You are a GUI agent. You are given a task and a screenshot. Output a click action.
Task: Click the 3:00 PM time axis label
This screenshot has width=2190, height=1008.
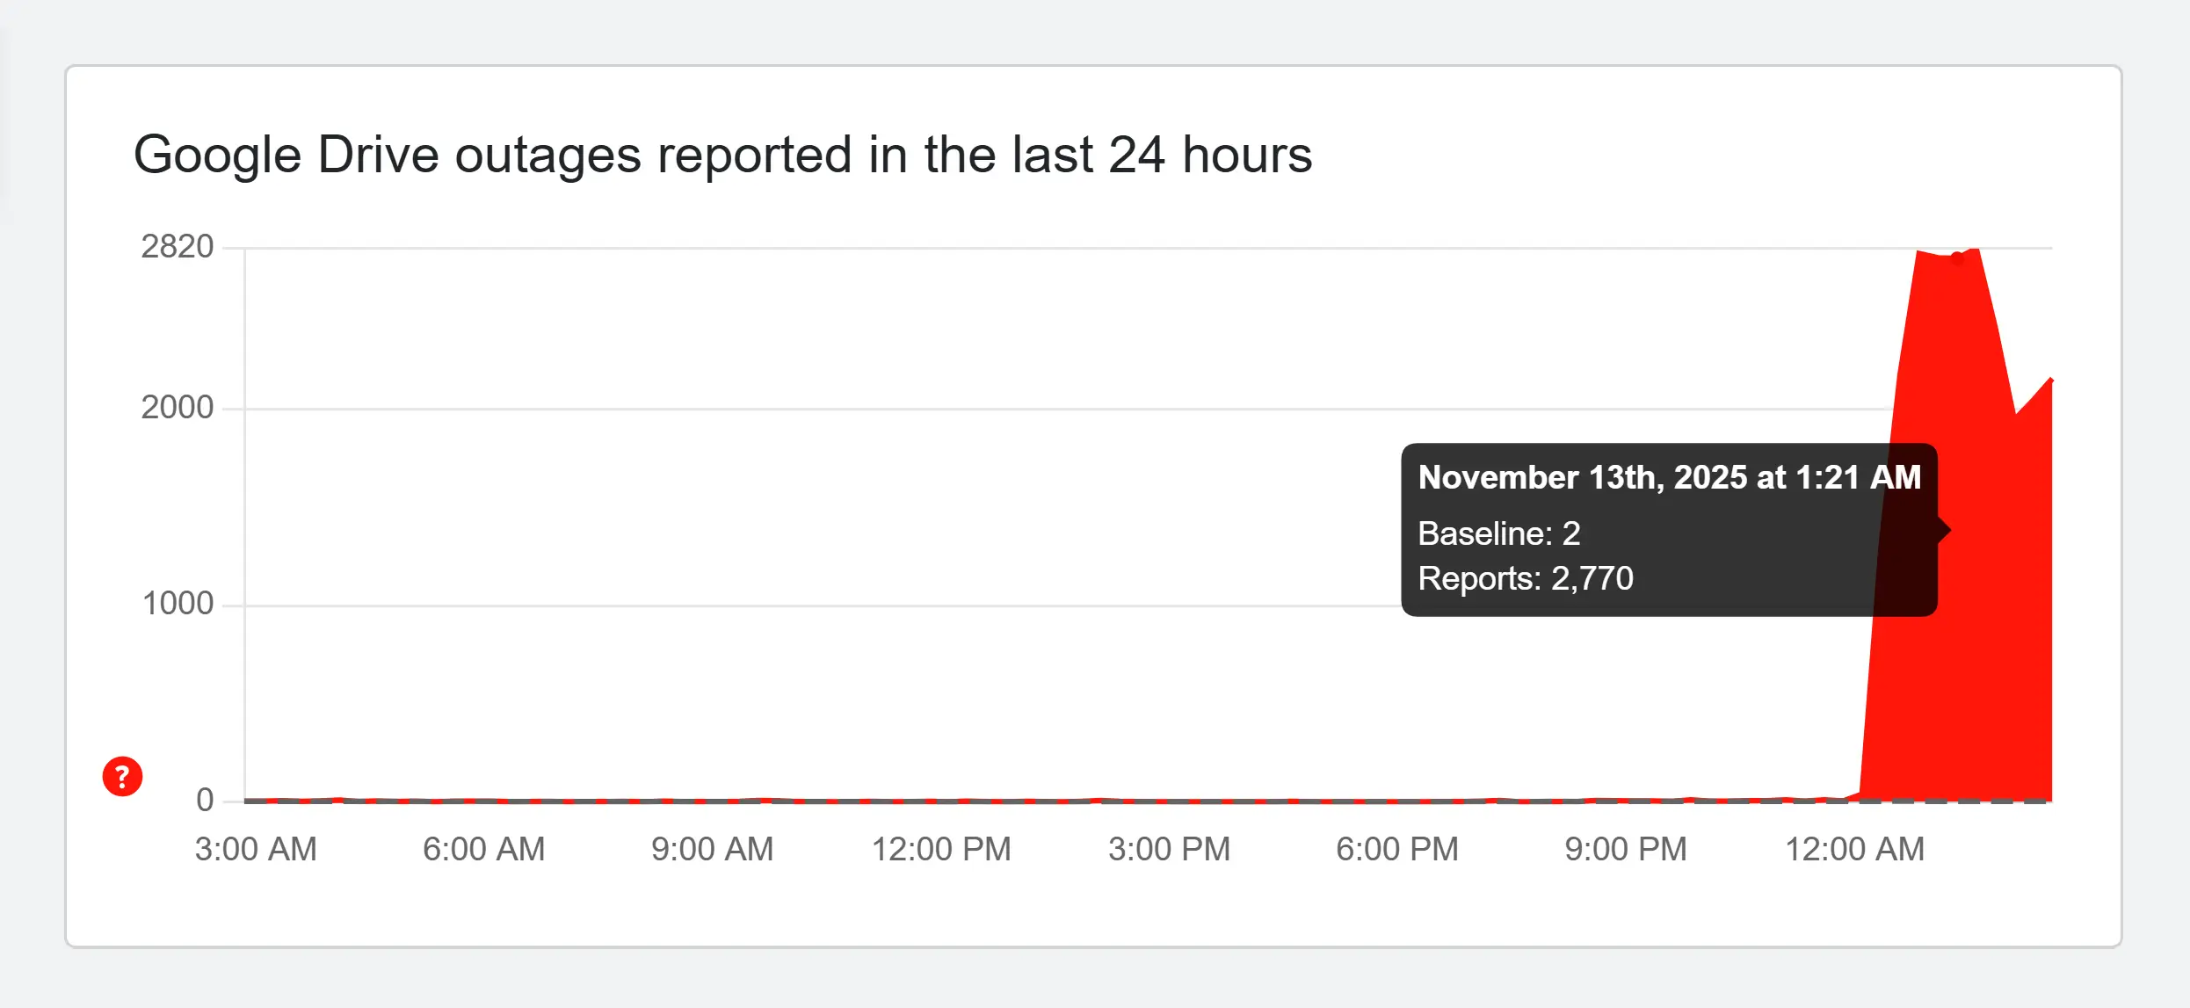point(1170,850)
